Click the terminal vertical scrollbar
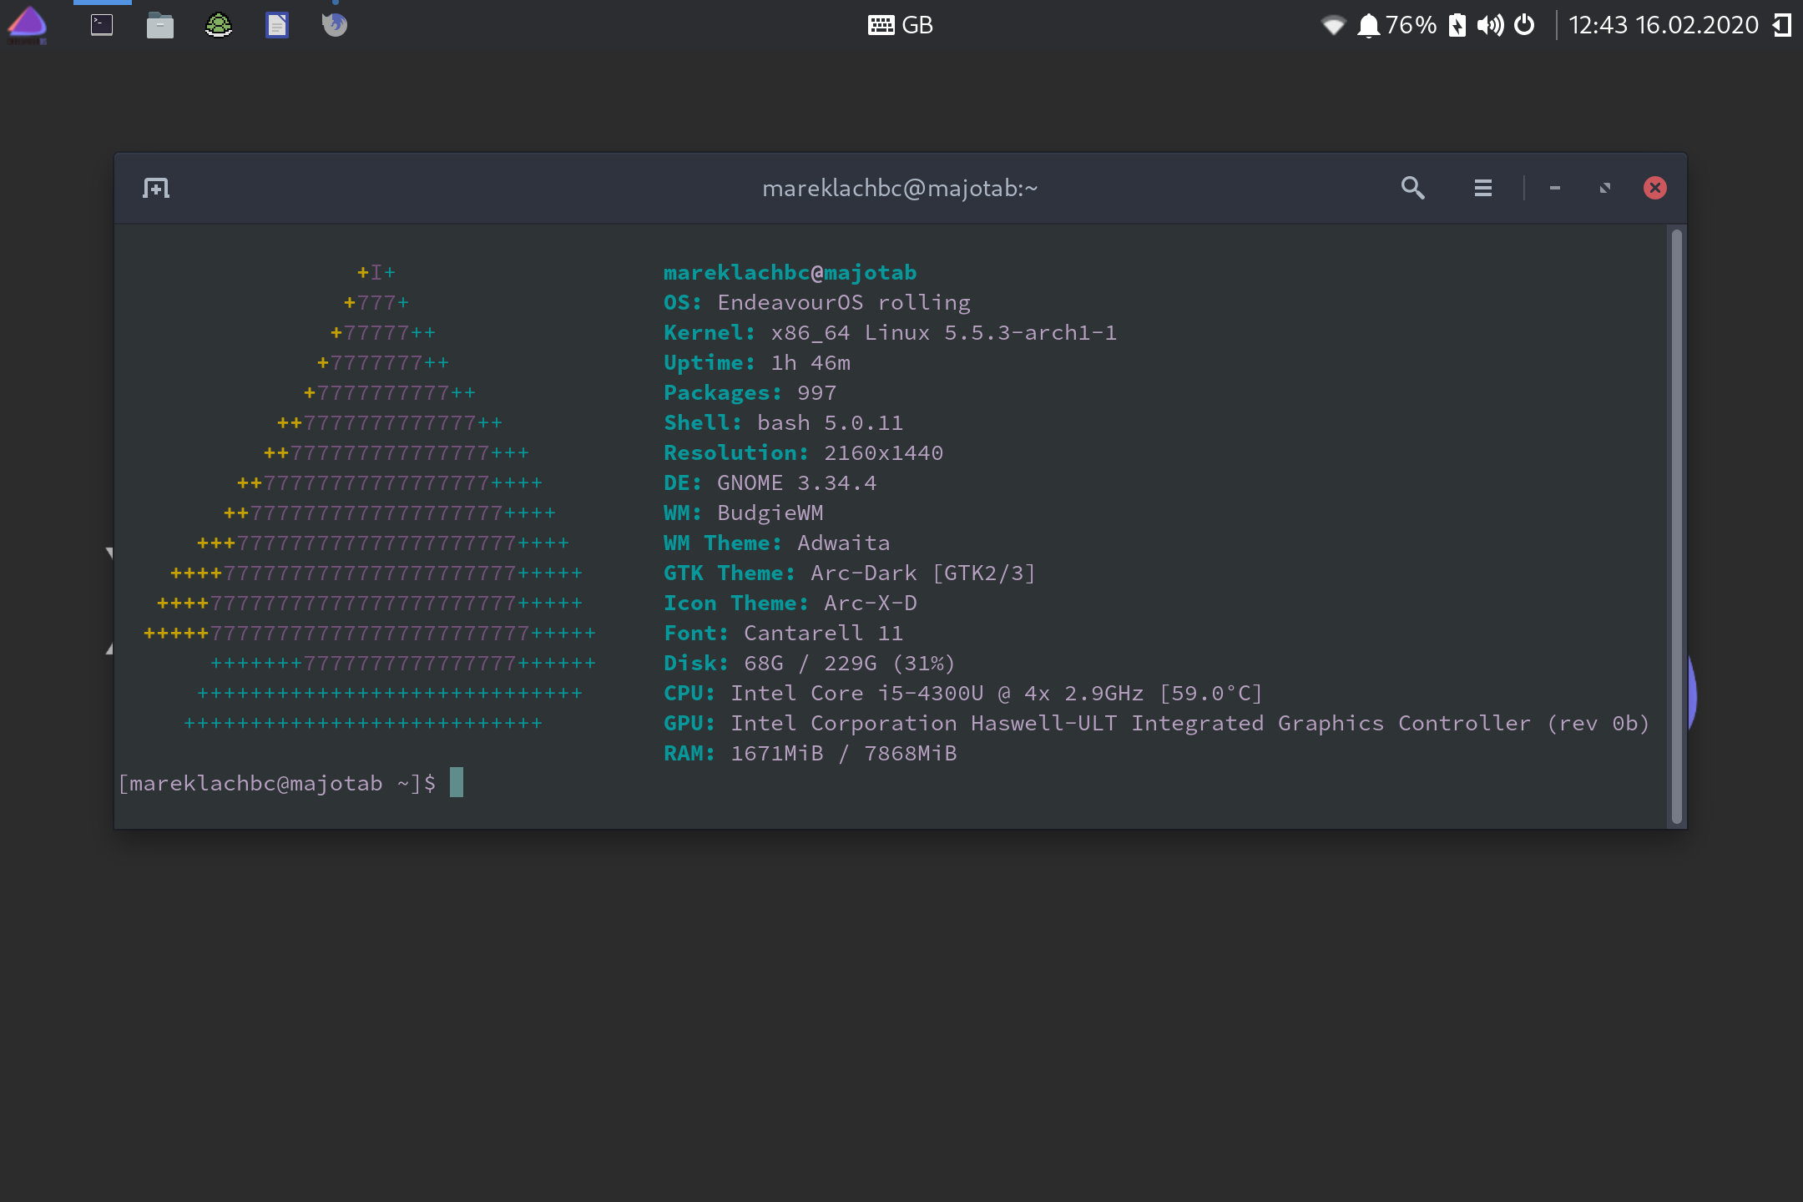Screen dimensions: 1803x1202 pos(1676,526)
